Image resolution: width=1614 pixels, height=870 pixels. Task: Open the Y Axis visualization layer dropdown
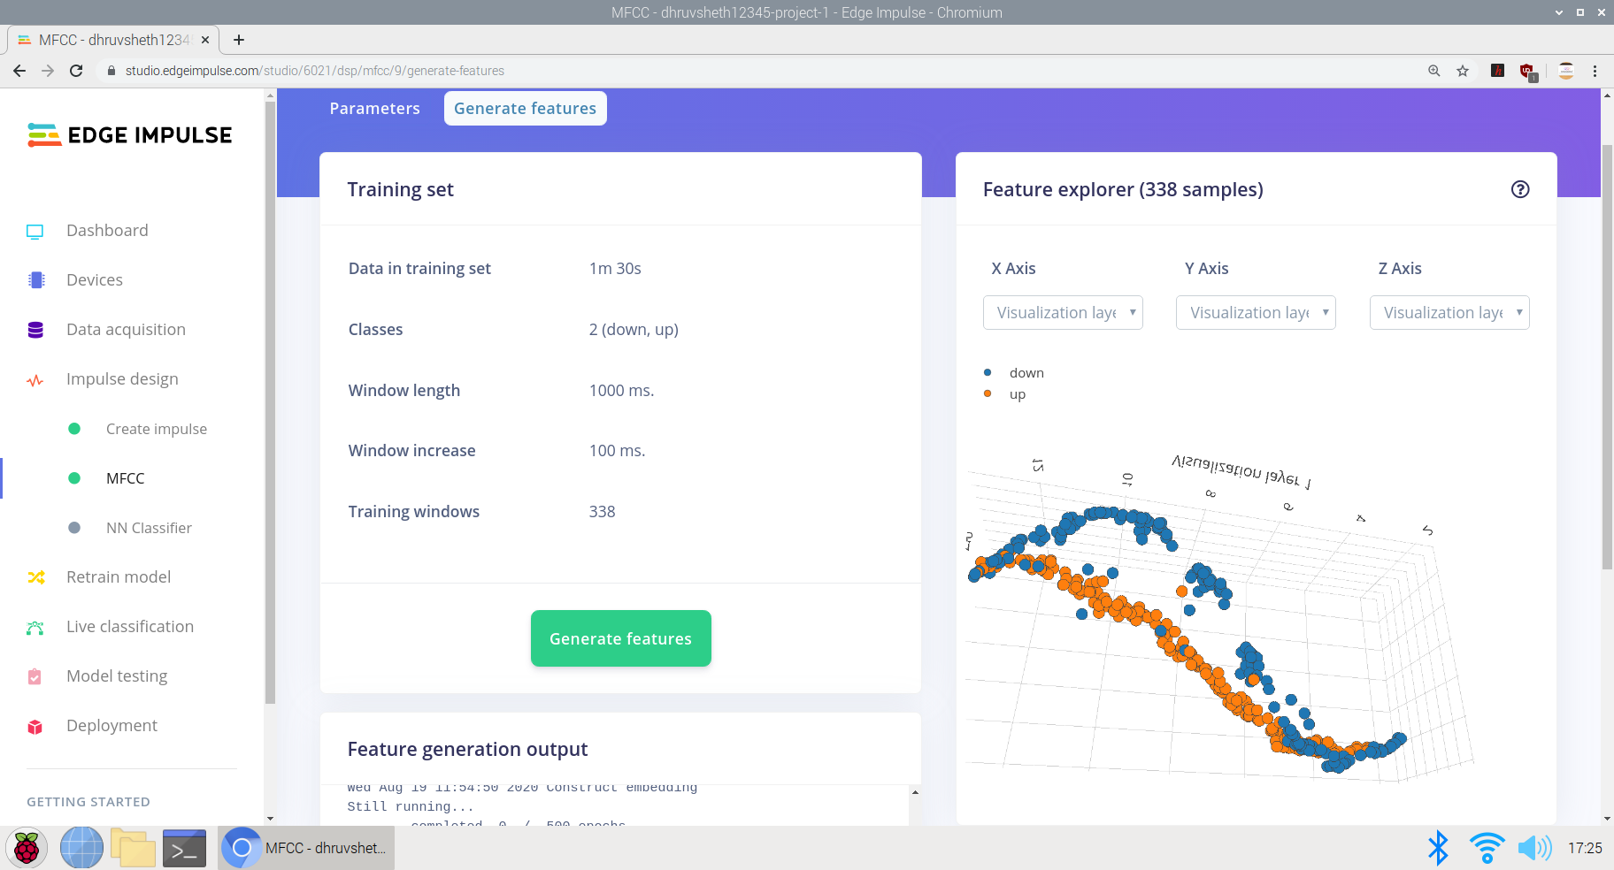[1255, 312]
